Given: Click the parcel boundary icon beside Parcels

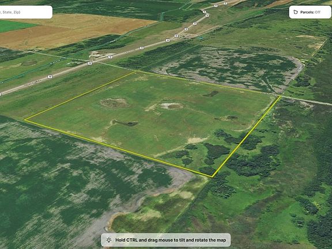Looking at the screenshot, I should [296, 12].
